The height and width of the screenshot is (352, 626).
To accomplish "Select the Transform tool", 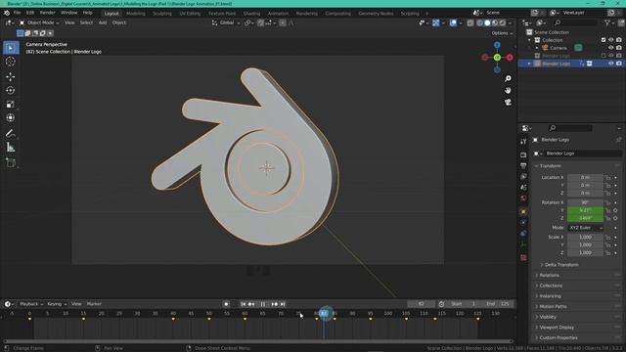I will tap(11, 117).
